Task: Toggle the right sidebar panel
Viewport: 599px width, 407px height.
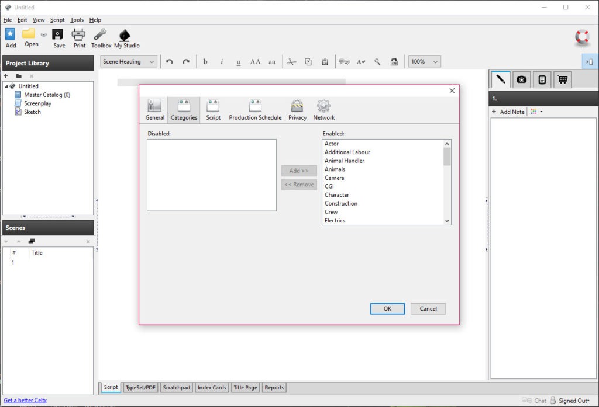Action: point(590,62)
